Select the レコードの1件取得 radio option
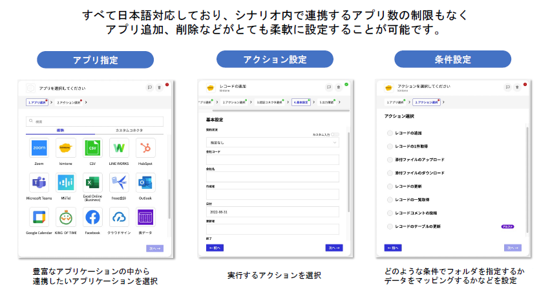Screen dimensions: 550x291 point(390,146)
